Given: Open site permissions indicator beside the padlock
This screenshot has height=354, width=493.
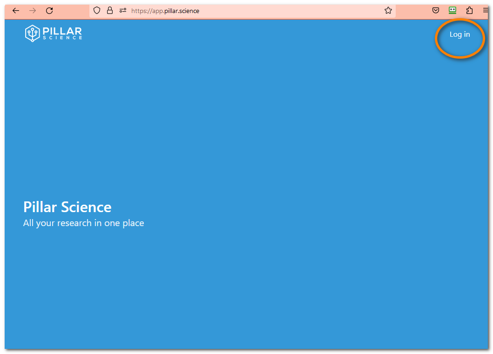Looking at the screenshot, I should coord(123,10).
